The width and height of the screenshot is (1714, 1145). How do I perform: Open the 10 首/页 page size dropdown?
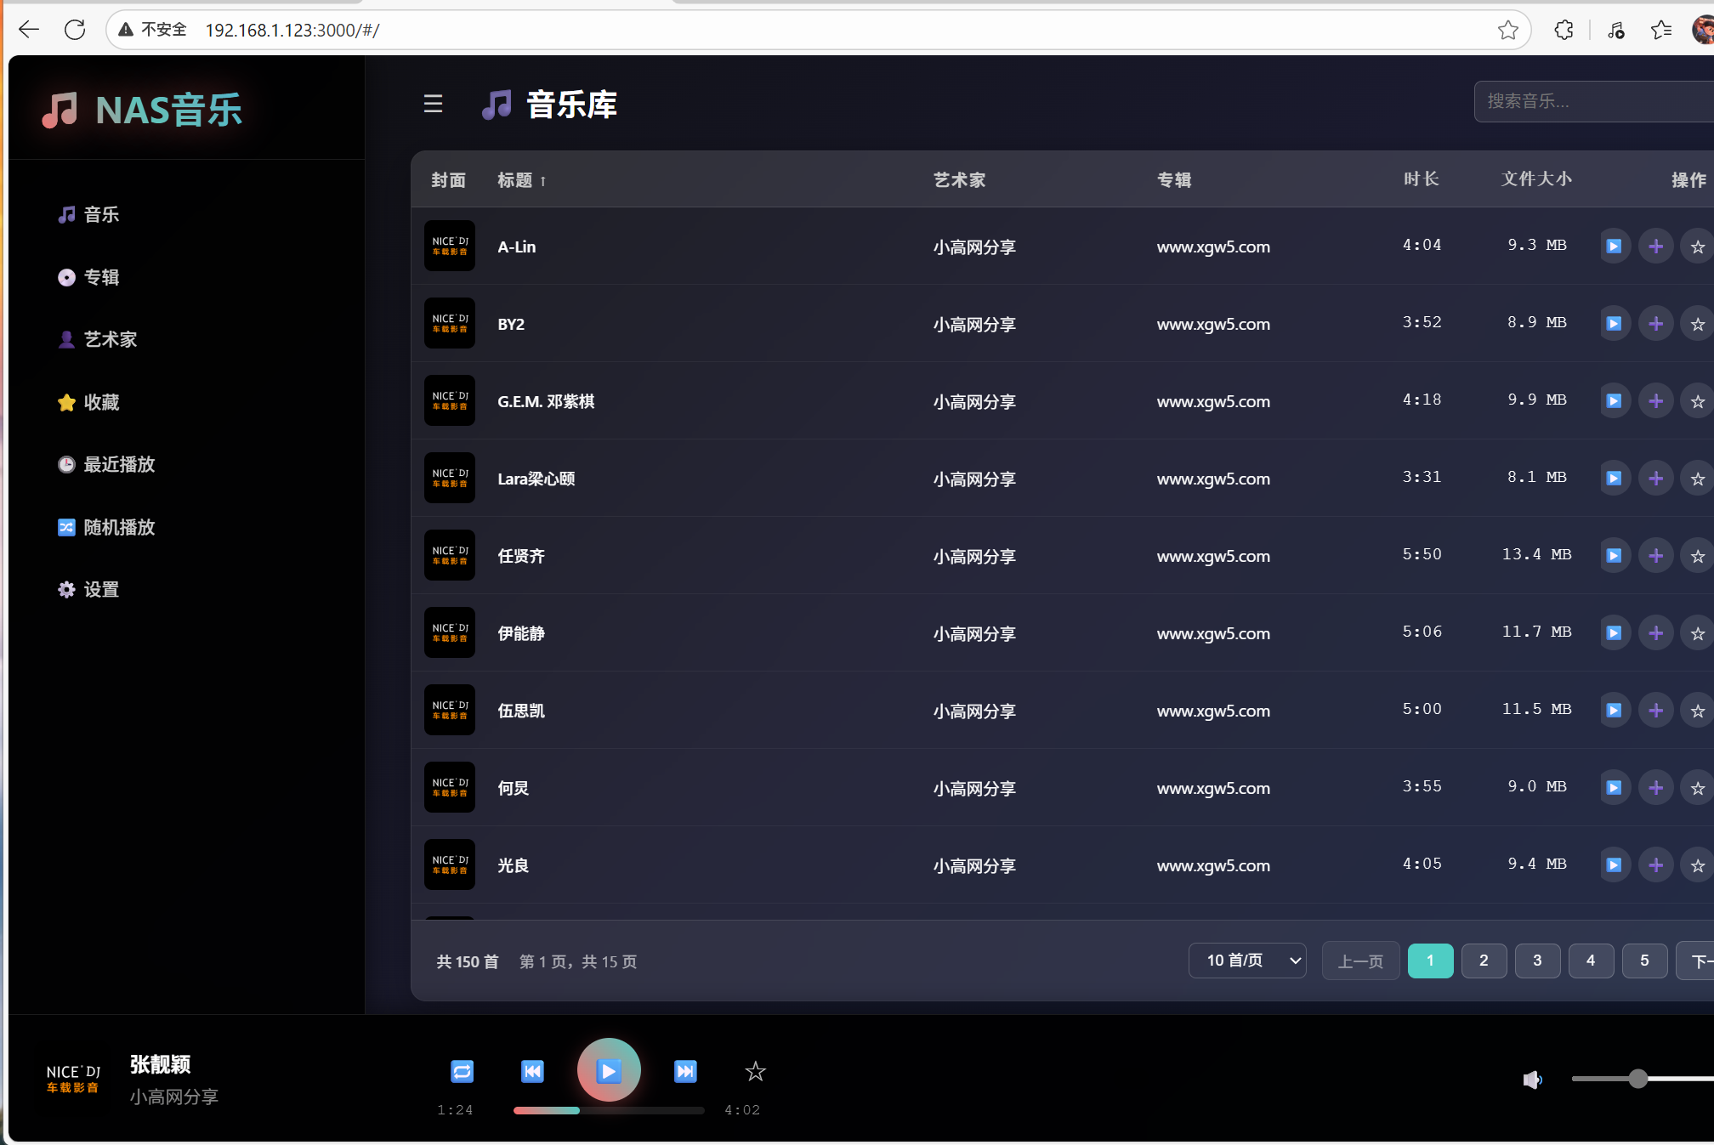[1247, 961]
